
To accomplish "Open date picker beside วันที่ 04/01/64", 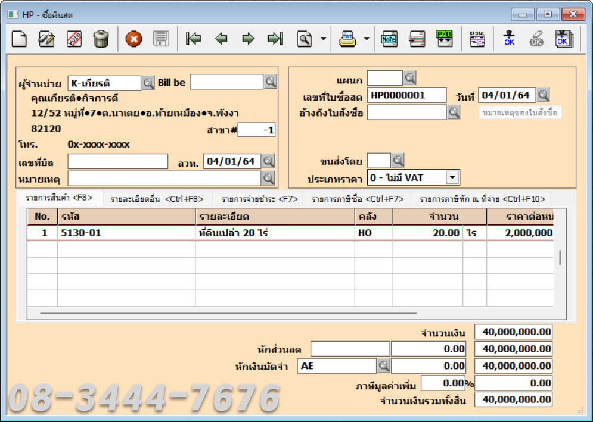I will (x=543, y=95).
